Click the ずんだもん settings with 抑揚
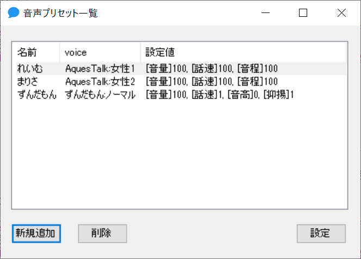This screenshot has height=259, width=361. [220, 95]
